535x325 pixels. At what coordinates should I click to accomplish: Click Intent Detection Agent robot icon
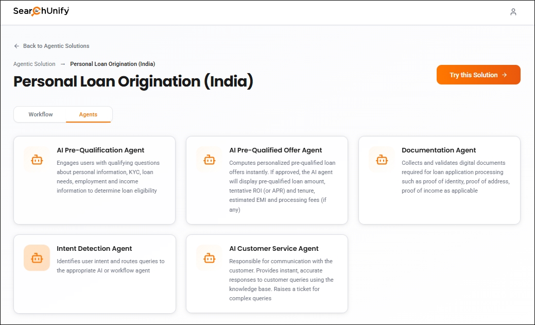[x=37, y=258]
